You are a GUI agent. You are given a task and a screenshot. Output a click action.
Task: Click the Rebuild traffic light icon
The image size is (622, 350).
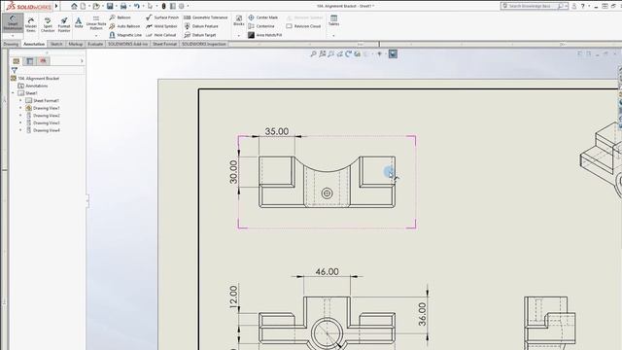(x=163, y=6)
